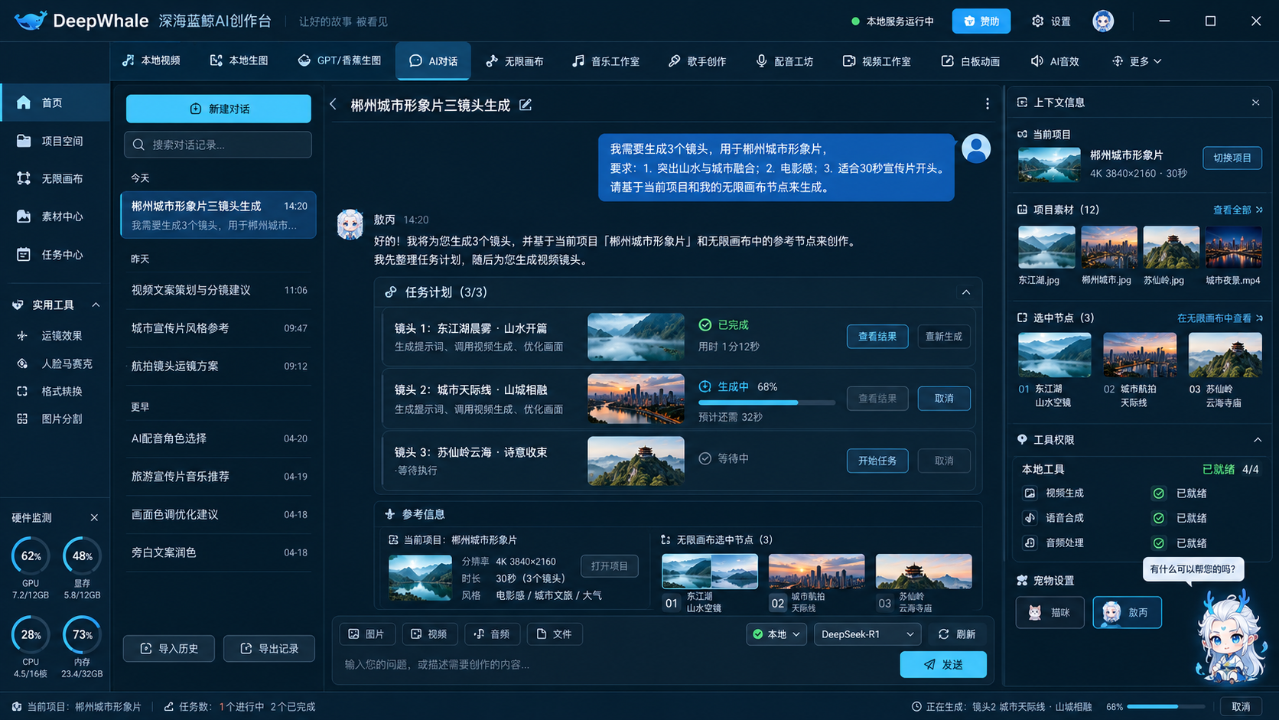Close the 硬件监测 hardware monitor panel
The height and width of the screenshot is (720, 1279).
coord(94,518)
